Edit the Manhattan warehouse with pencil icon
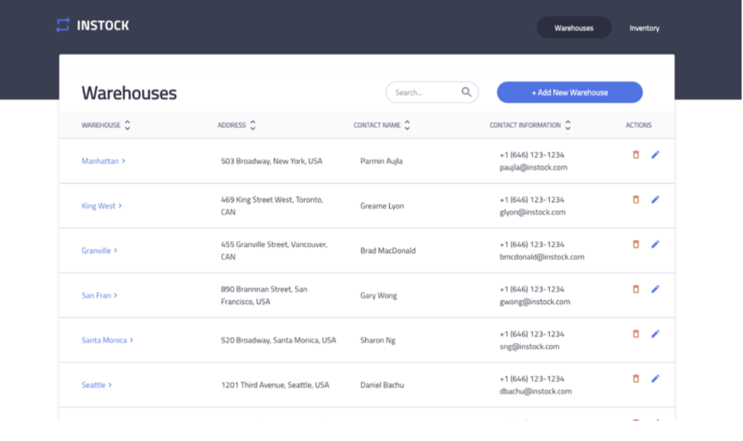 655,154
